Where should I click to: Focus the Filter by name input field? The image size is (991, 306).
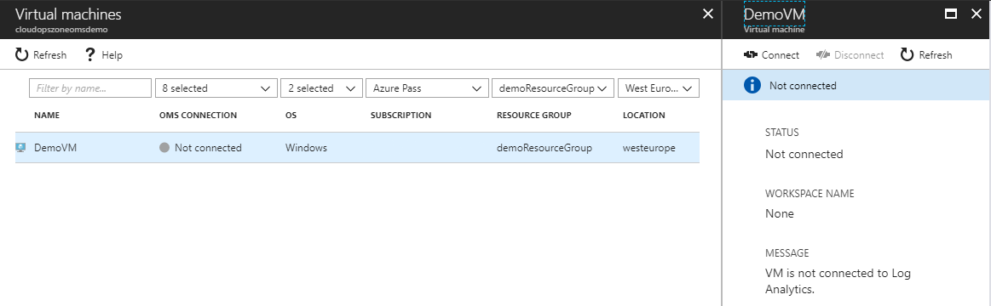(90, 88)
